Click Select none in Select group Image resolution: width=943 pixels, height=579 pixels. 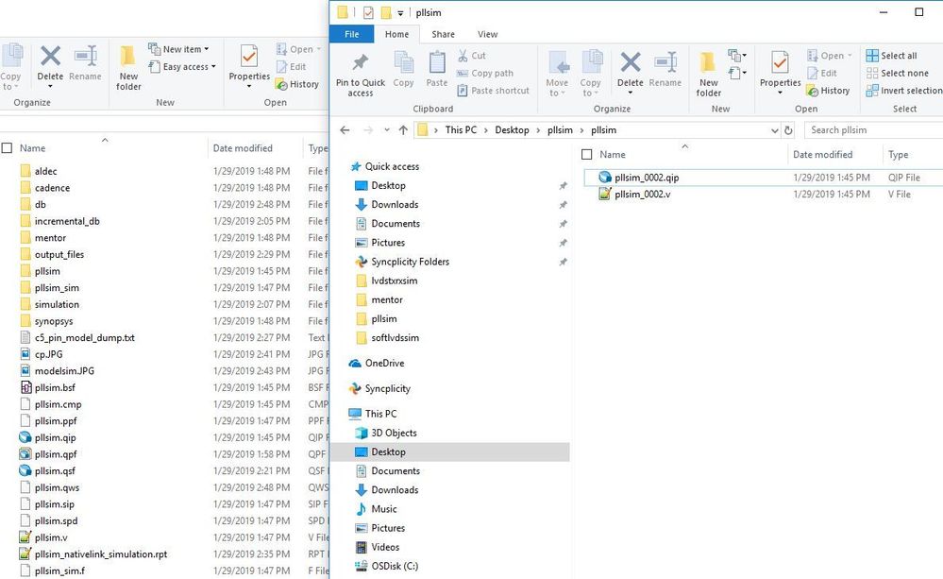pos(898,73)
